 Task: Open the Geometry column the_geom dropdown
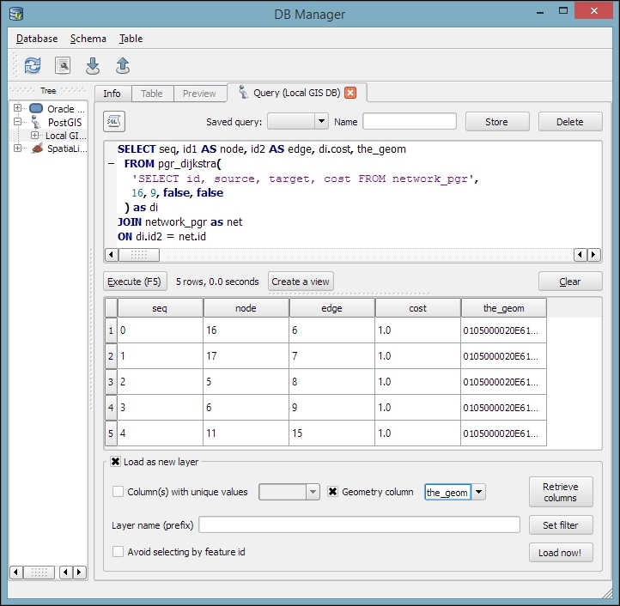tap(479, 492)
